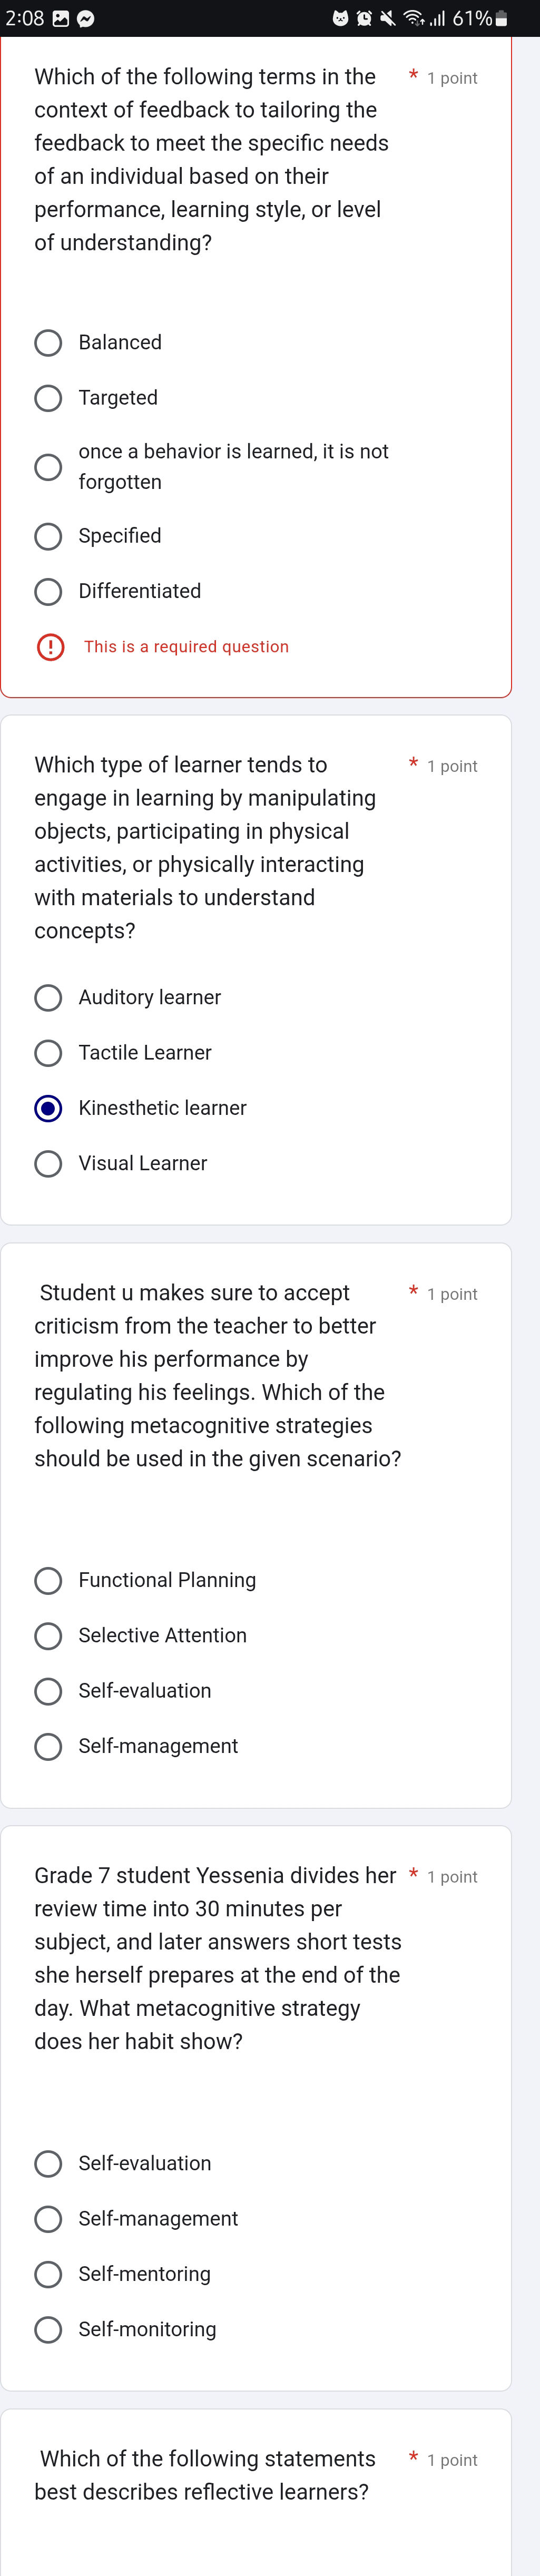The height and width of the screenshot is (2576, 540).
Task: Tap the muted sound status icon
Action: [388, 19]
